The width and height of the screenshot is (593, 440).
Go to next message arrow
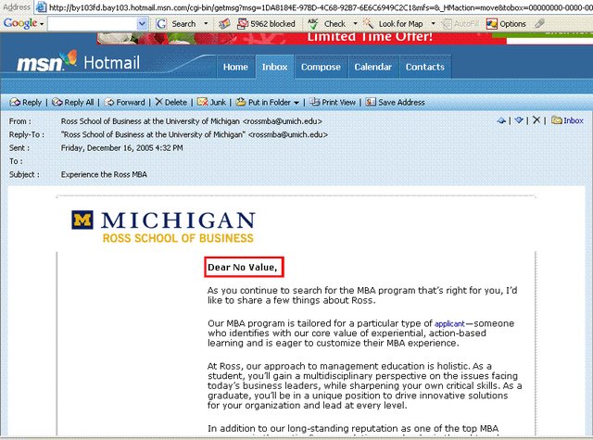pyautogui.click(x=519, y=120)
